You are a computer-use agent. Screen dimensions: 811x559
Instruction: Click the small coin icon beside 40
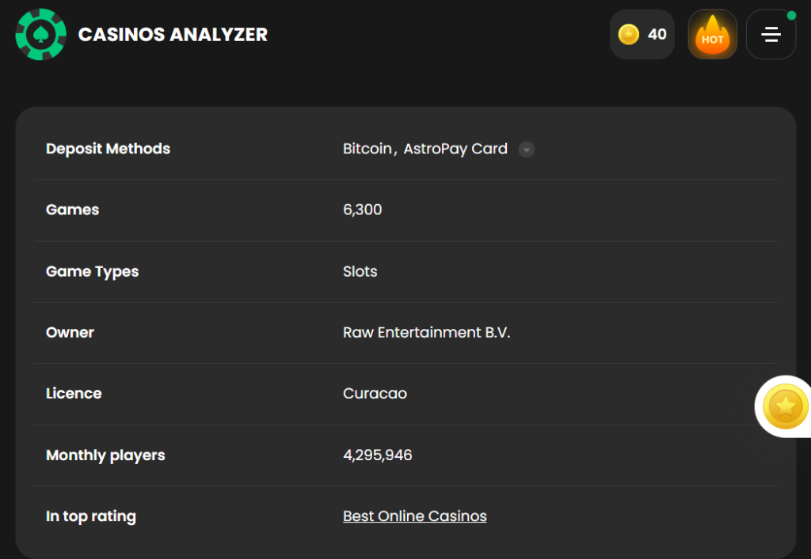click(629, 35)
